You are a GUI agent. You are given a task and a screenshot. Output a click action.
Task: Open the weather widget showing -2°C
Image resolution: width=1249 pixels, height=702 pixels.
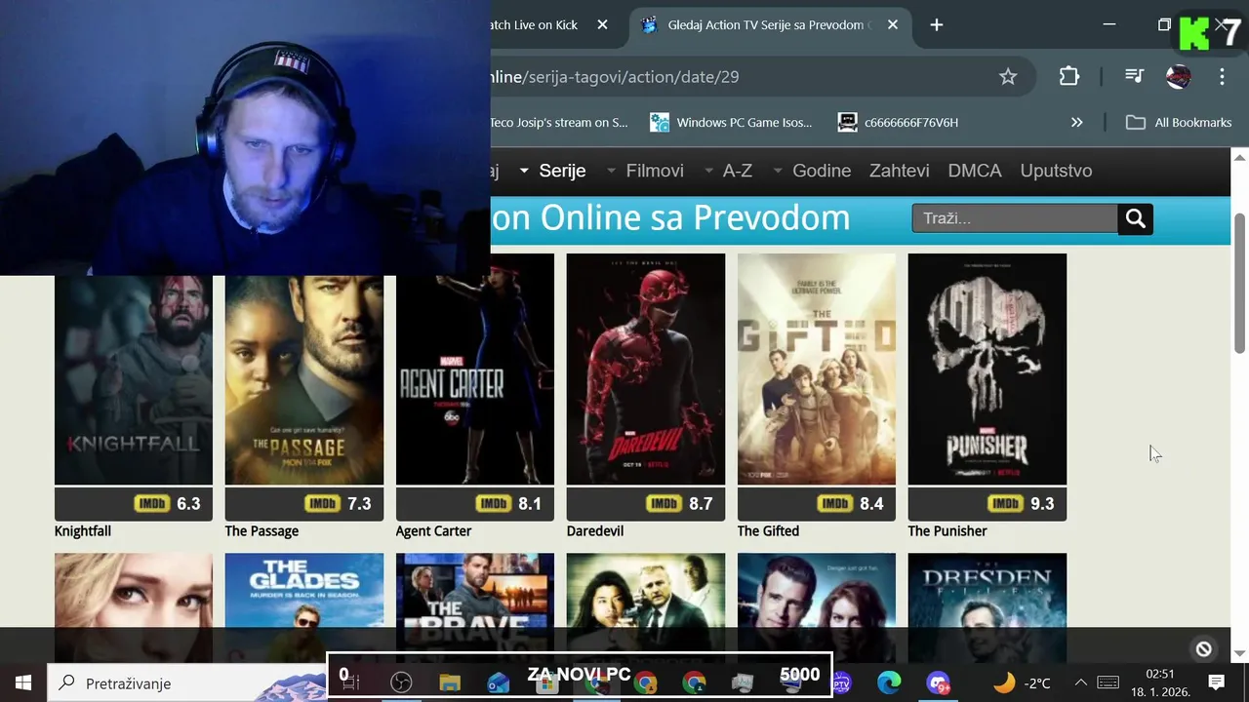(x=1022, y=682)
